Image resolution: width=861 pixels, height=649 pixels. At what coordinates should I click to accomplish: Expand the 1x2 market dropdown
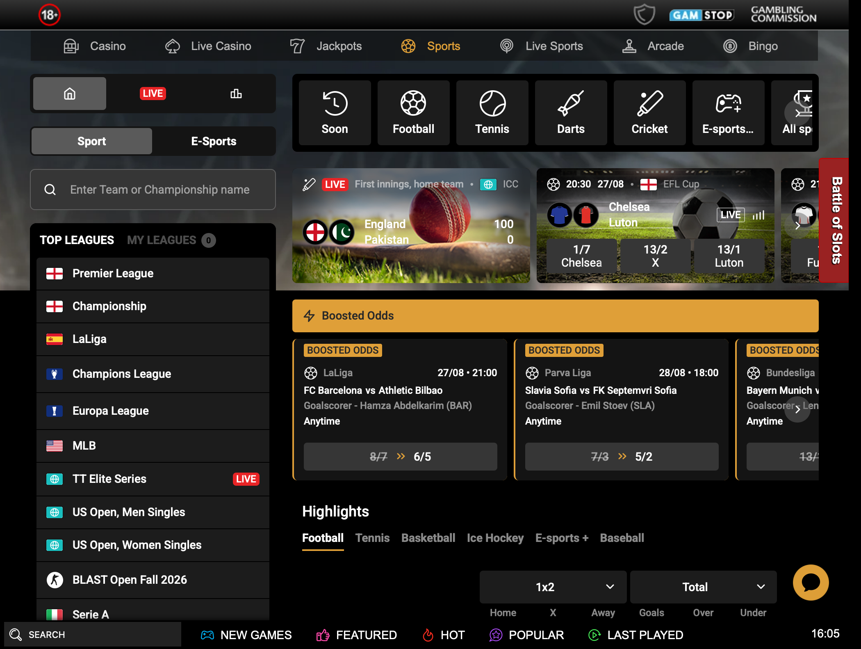[553, 587]
